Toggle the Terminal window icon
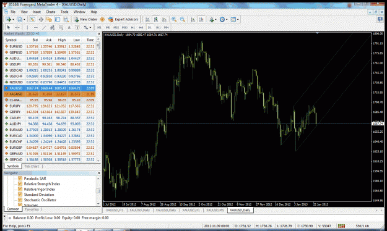Viewport: 387px width, 231px height. [58, 19]
